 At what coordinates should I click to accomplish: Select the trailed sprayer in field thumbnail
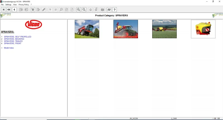point(164,29)
